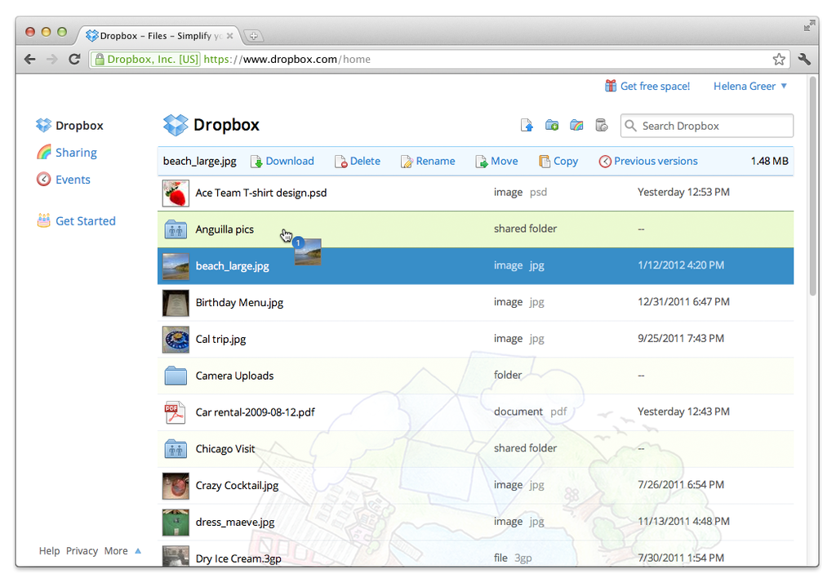Select the Crazy Cocktail.jpg file name

click(237, 485)
